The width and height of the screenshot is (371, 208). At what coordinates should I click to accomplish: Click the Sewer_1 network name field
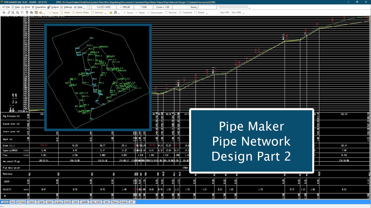pos(194,7)
